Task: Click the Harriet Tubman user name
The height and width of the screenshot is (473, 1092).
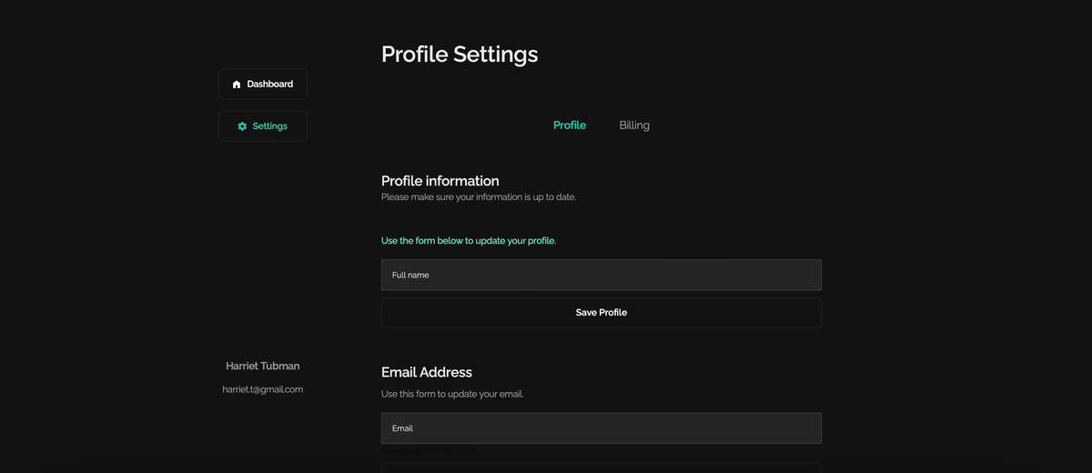Action: [x=263, y=366]
